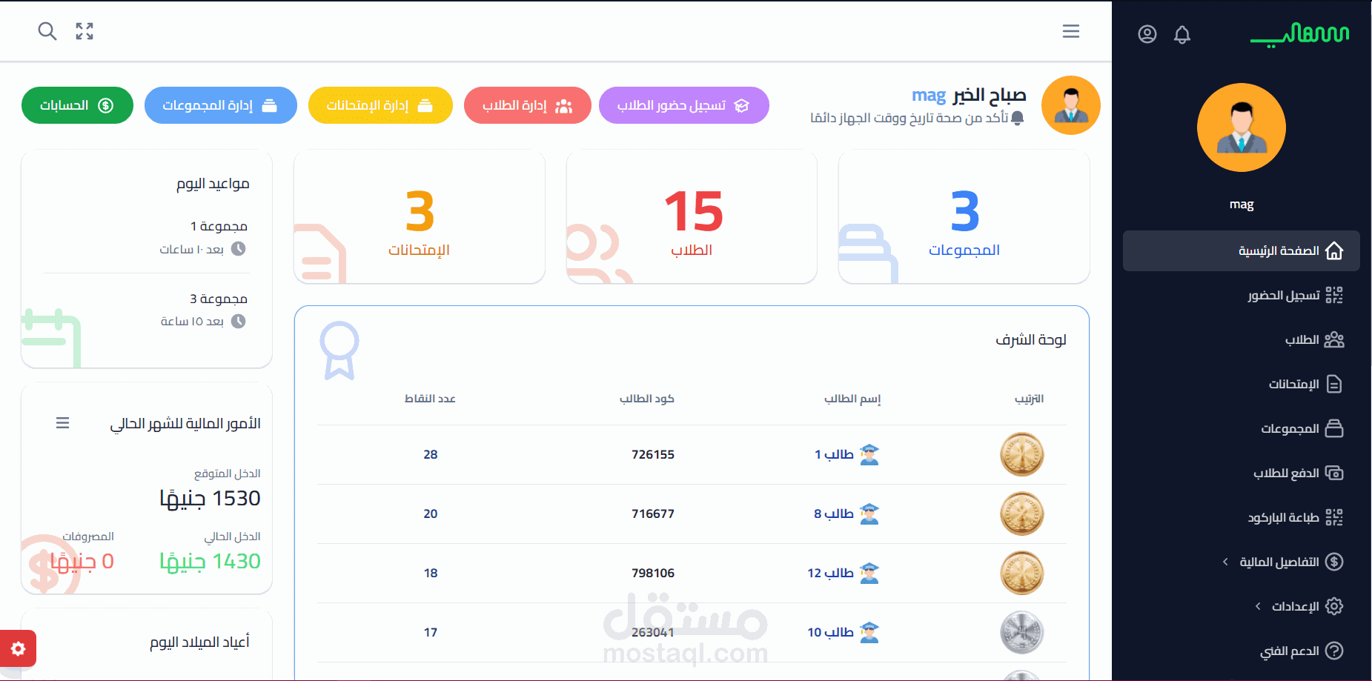Open student link طالب 10
This screenshot has width=1372, height=681.
(831, 632)
